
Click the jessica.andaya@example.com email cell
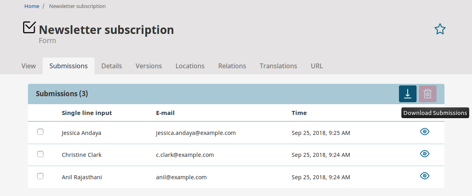click(x=196, y=133)
